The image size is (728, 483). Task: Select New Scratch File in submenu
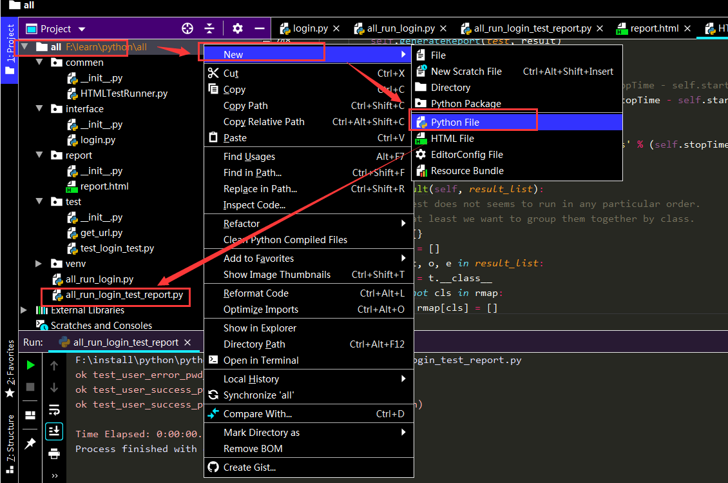[517, 72]
